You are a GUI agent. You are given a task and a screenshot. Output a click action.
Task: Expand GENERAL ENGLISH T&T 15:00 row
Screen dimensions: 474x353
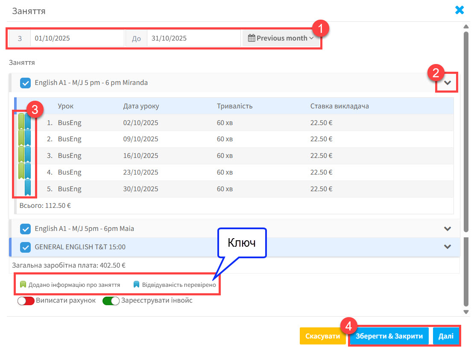(x=447, y=247)
